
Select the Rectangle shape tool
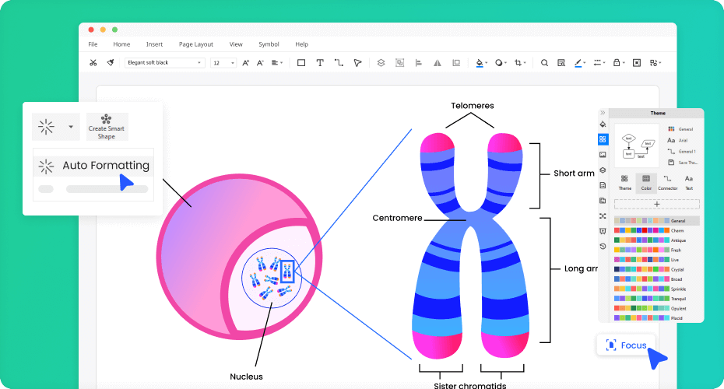tap(301, 63)
